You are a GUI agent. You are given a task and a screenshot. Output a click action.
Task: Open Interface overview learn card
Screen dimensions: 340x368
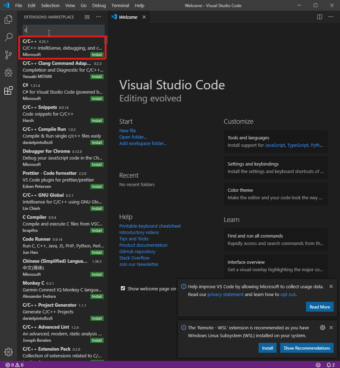[x=276, y=266]
